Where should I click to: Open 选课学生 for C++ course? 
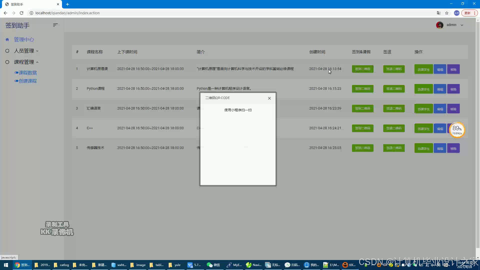tap(424, 128)
